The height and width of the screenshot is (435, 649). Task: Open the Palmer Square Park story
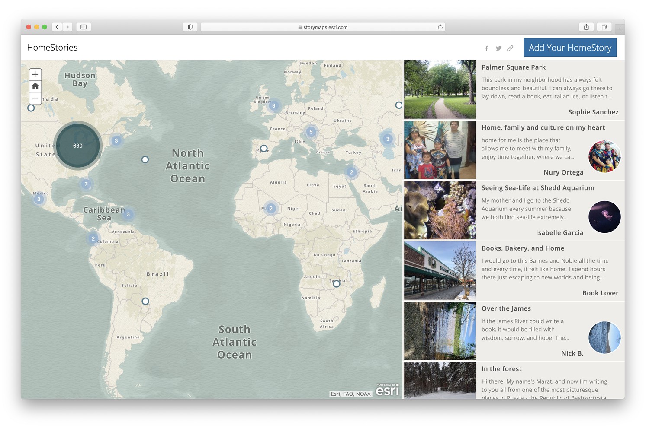pos(514,67)
